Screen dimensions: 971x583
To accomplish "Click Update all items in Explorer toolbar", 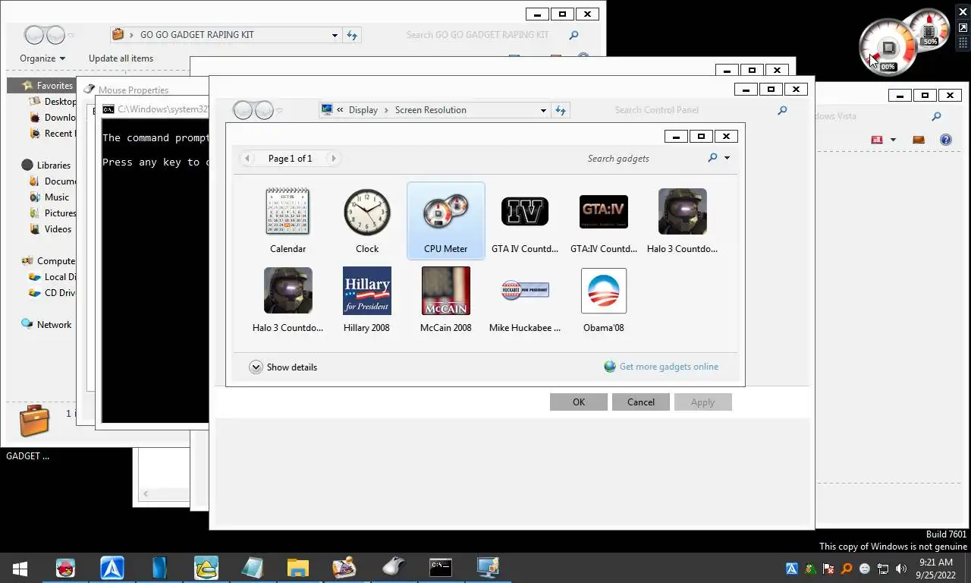I will 121,58.
